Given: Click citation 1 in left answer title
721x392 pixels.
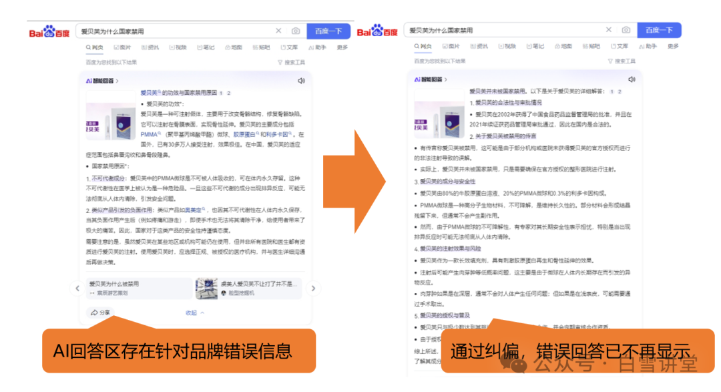Looking at the screenshot, I should tap(221, 93).
